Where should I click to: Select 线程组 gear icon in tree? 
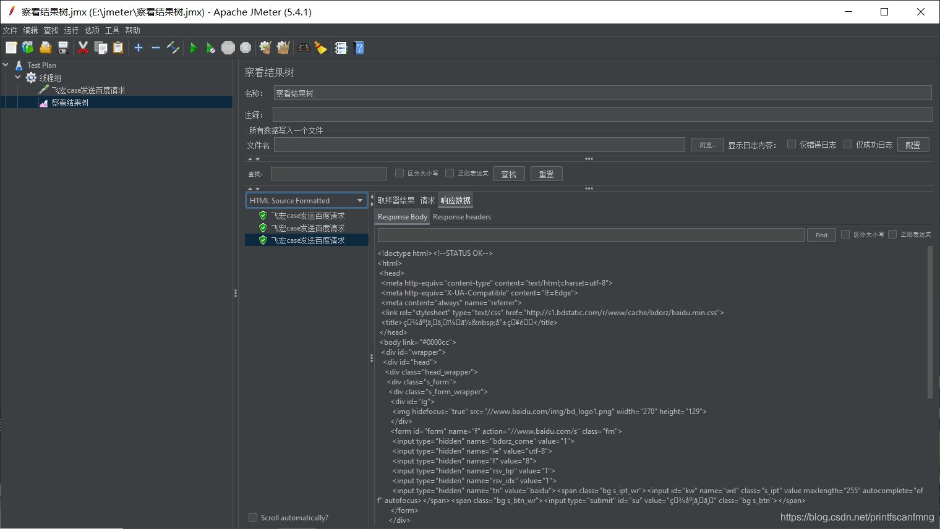click(31, 77)
